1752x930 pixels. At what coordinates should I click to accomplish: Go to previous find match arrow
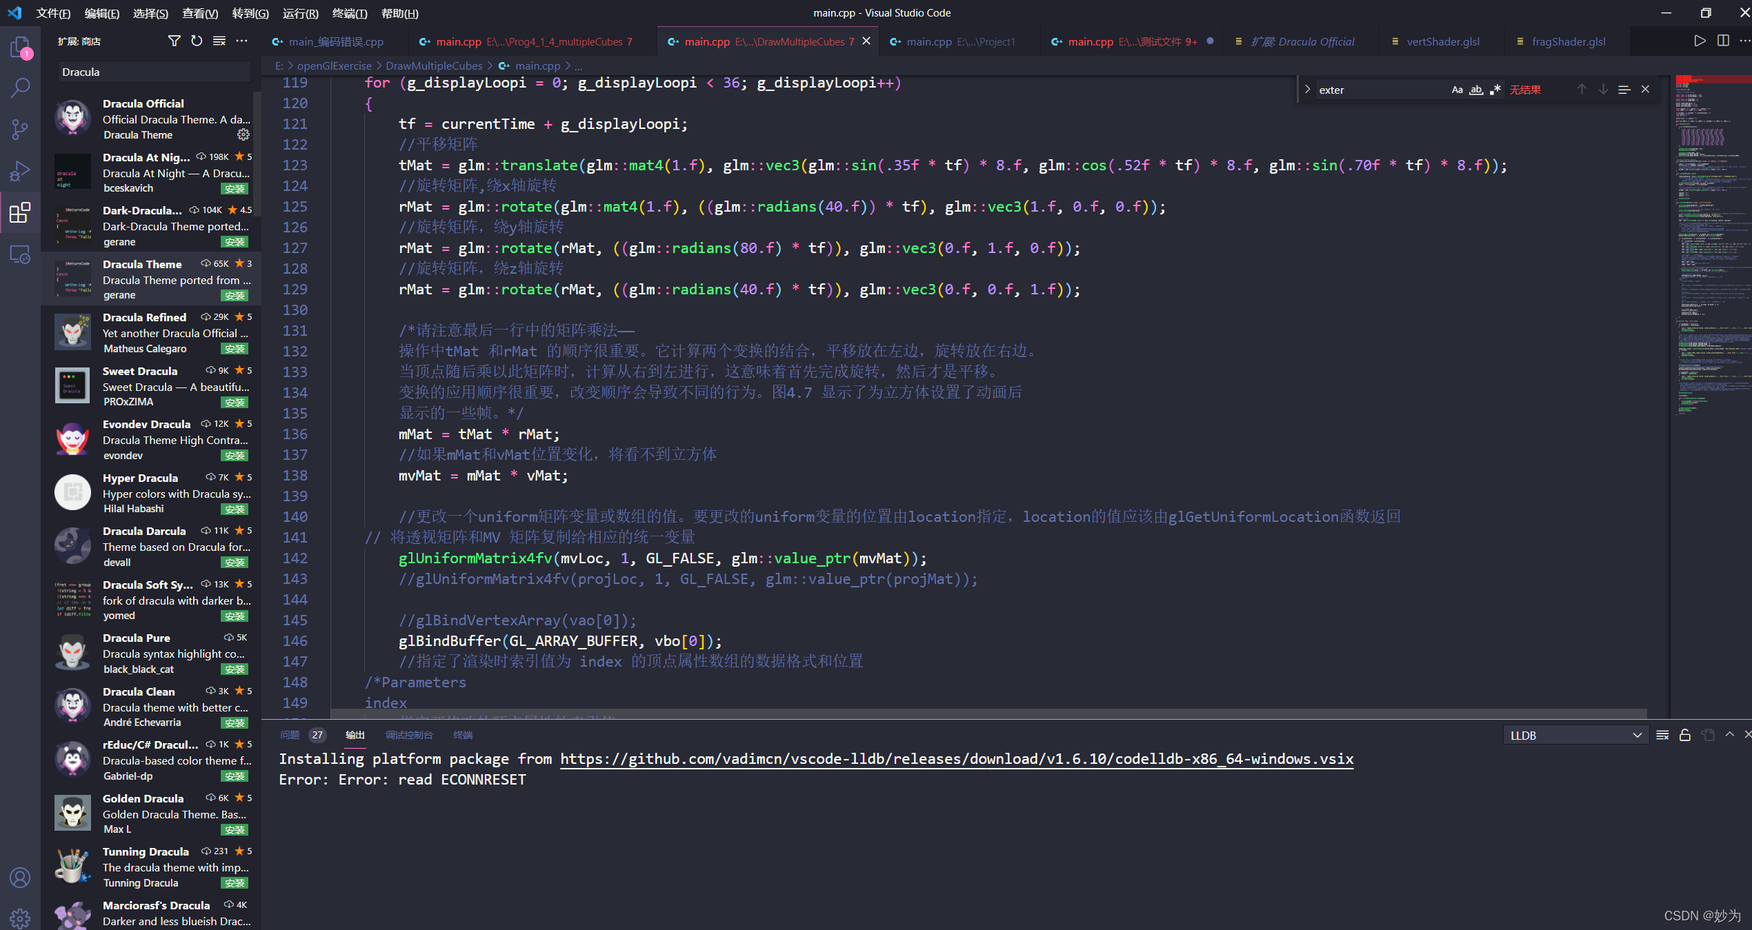pyautogui.click(x=1582, y=90)
